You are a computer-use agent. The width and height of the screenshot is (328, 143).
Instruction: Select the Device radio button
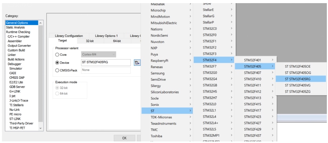click(x=57, y=63)
